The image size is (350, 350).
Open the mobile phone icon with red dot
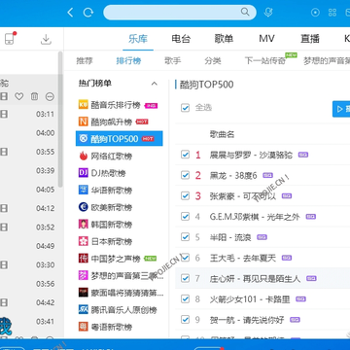pyautogui.click(x=10, y=39)
